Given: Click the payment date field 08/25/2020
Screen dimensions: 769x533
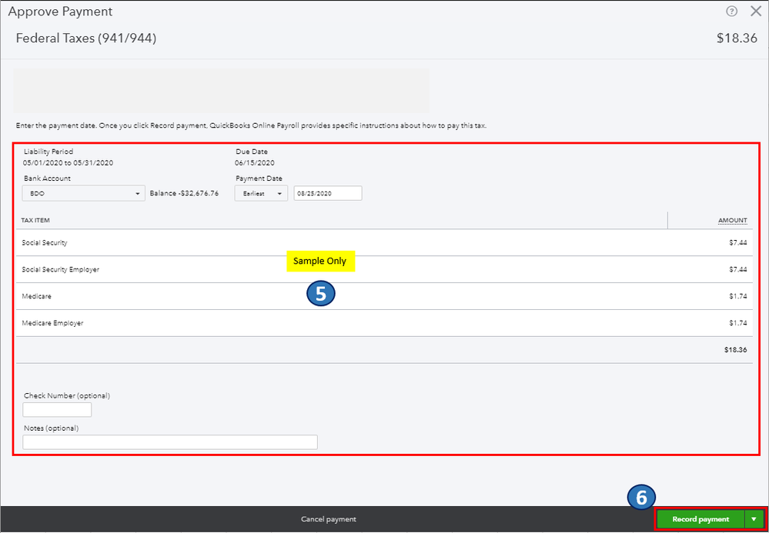Looking at the screenshot, I should (x=328, y=194).
